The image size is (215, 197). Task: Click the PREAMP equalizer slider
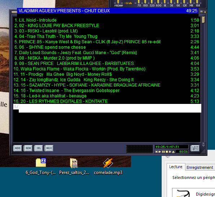pyautogui.click(x=118, y=2)
